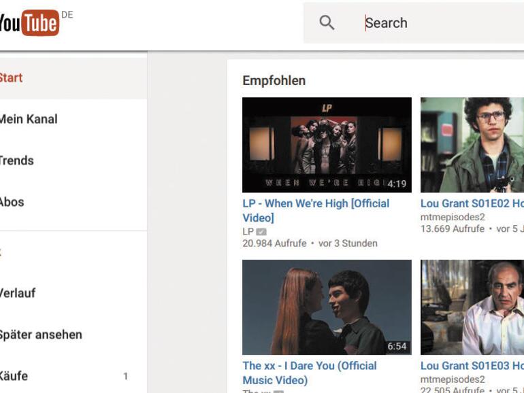Click The xx - I Dare You title link
The width and height of the screenshot is (524, 393).
pos(310,373)
